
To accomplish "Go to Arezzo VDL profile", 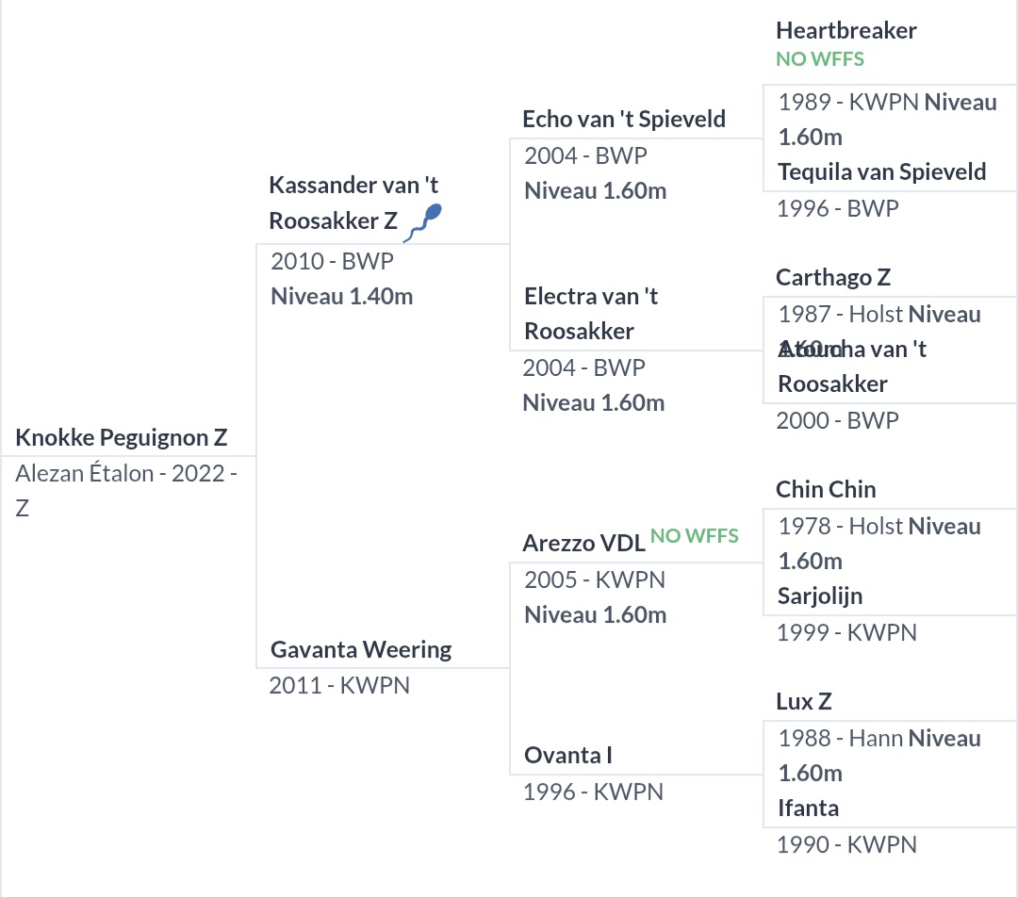I will 583,543.
